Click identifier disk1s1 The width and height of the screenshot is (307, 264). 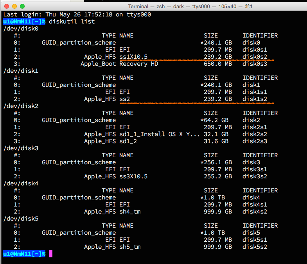[x=255, y=92]
